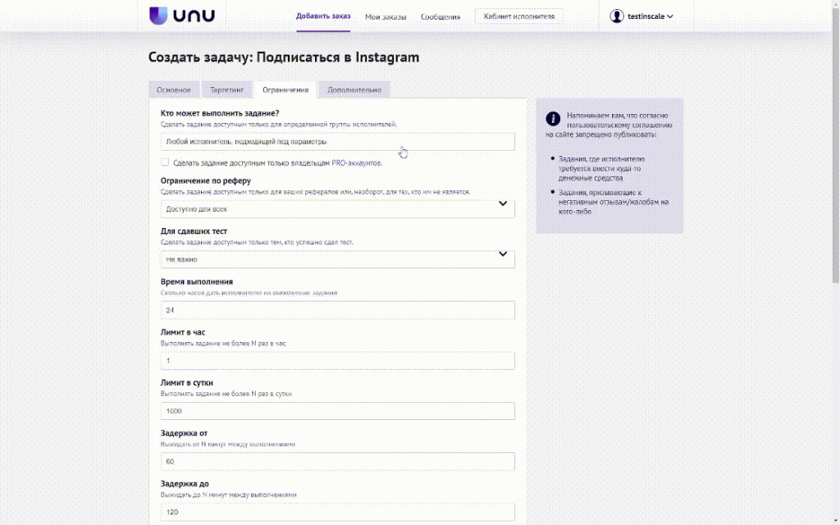Click label 'Лимит в сутки'

click(186, 382)
